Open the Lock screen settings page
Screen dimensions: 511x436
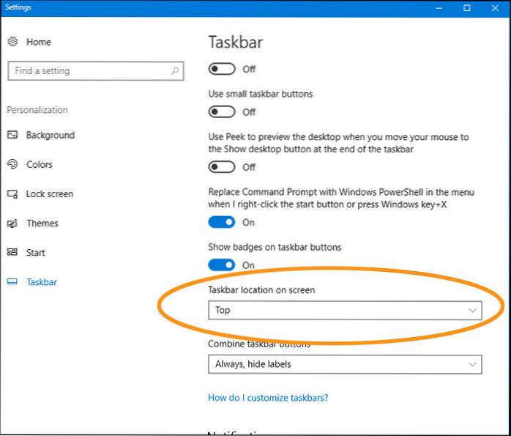click(49, 194)
